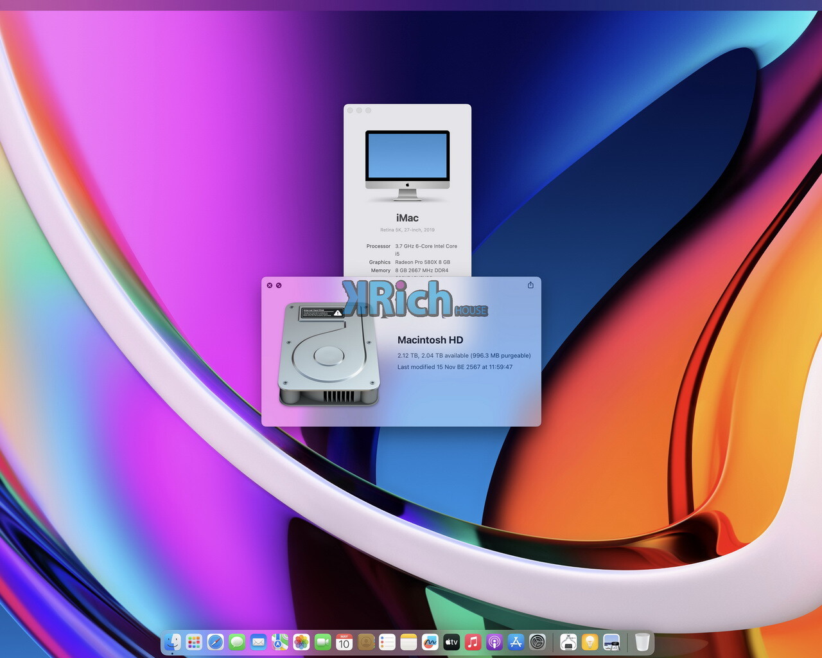The height and width of the screenshot is (658, 822).
Task: Launch Reminders from the Dock
Action: [387, 641]
